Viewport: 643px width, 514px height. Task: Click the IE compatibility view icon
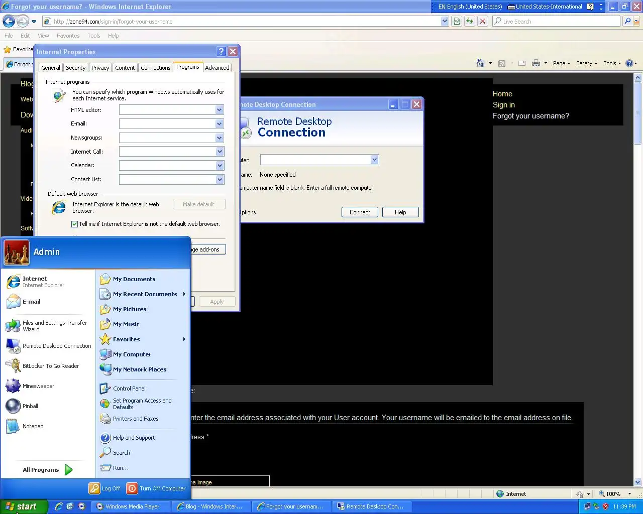coord(457,21)
